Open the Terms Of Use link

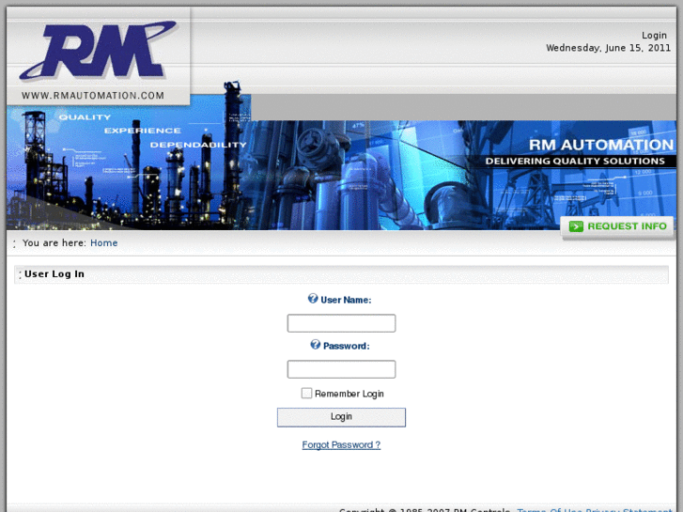(549, 510)
